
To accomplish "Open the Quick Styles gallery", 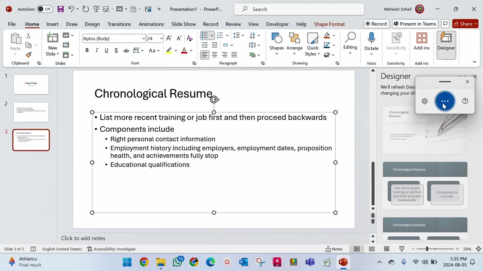I will (313, 44).
